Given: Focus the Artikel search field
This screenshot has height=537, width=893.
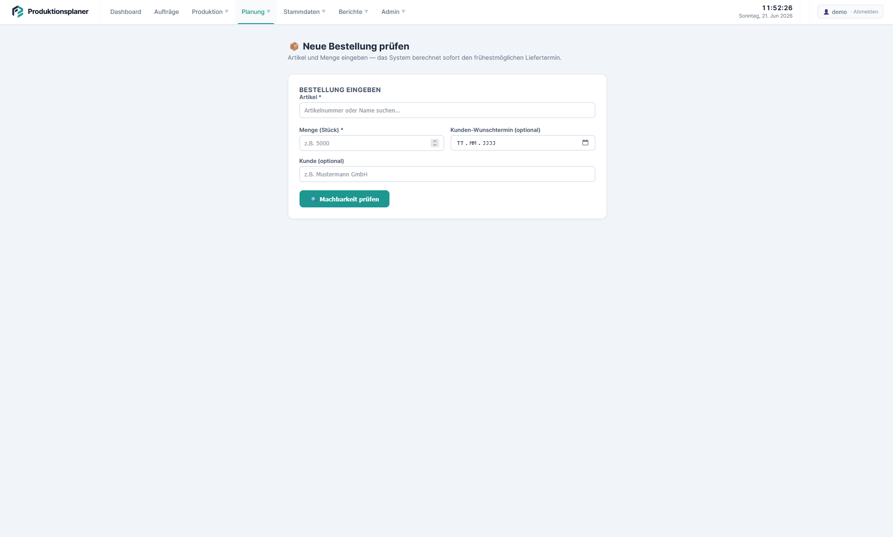Looking at the screenshot, I should [x=447, y=110].
